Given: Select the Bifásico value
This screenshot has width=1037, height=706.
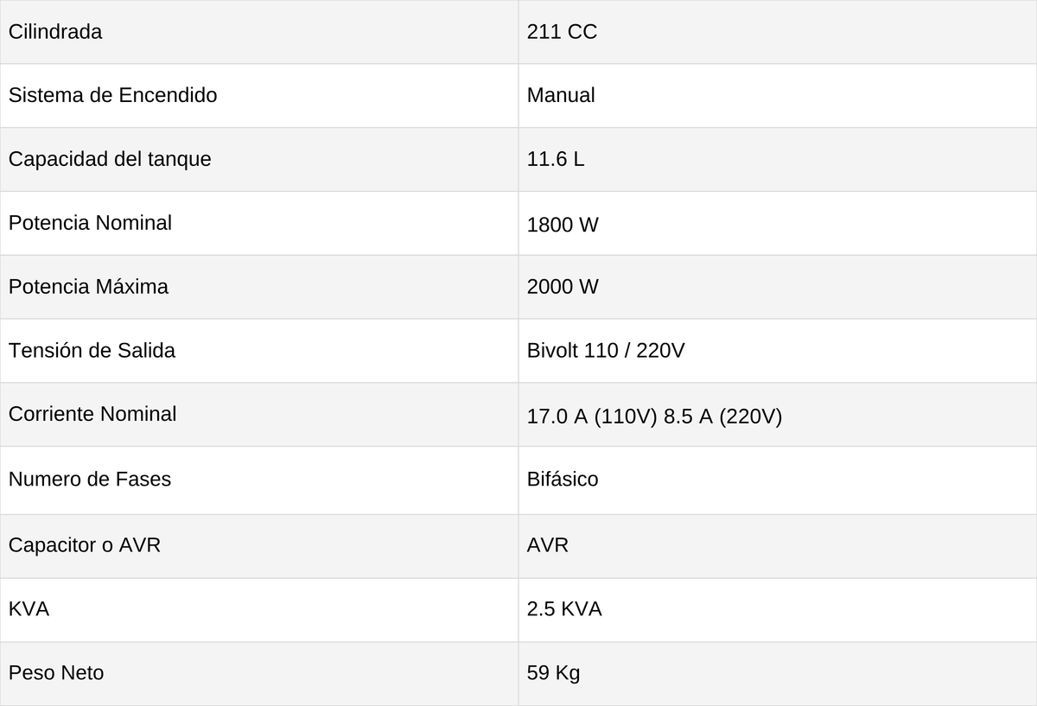Looking at the screenshot, I should click(563, 480).
